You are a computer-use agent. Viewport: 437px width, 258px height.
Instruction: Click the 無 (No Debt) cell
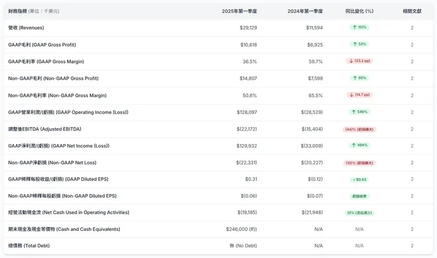pos(243,246)
